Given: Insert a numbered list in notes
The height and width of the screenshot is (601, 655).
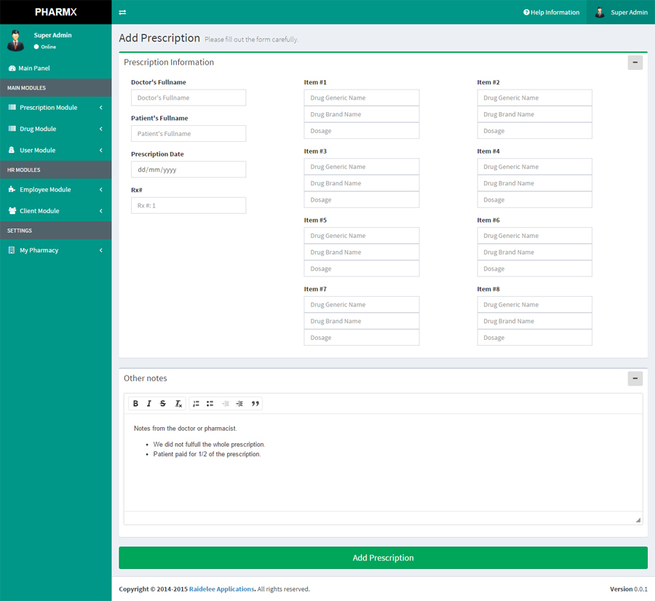Looking at the screenshot, I should pos(196,404).
